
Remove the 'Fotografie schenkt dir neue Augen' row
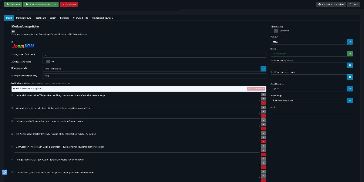[x=263, y=167]
